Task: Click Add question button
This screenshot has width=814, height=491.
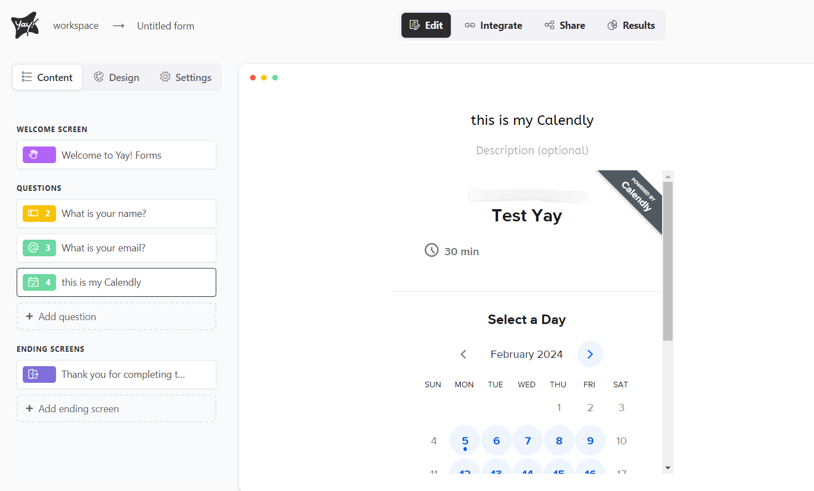Action: 116,317
